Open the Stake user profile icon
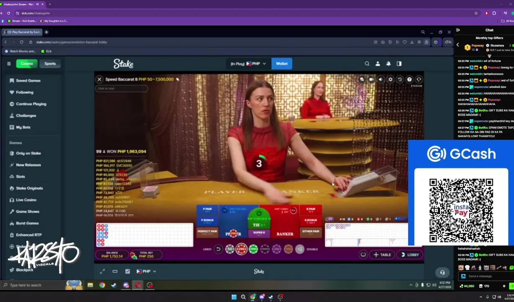Viewport: 514px width, 302px height. (378, 64)
